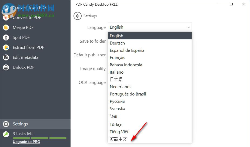Open the Split PDF section label

point(21,37)
